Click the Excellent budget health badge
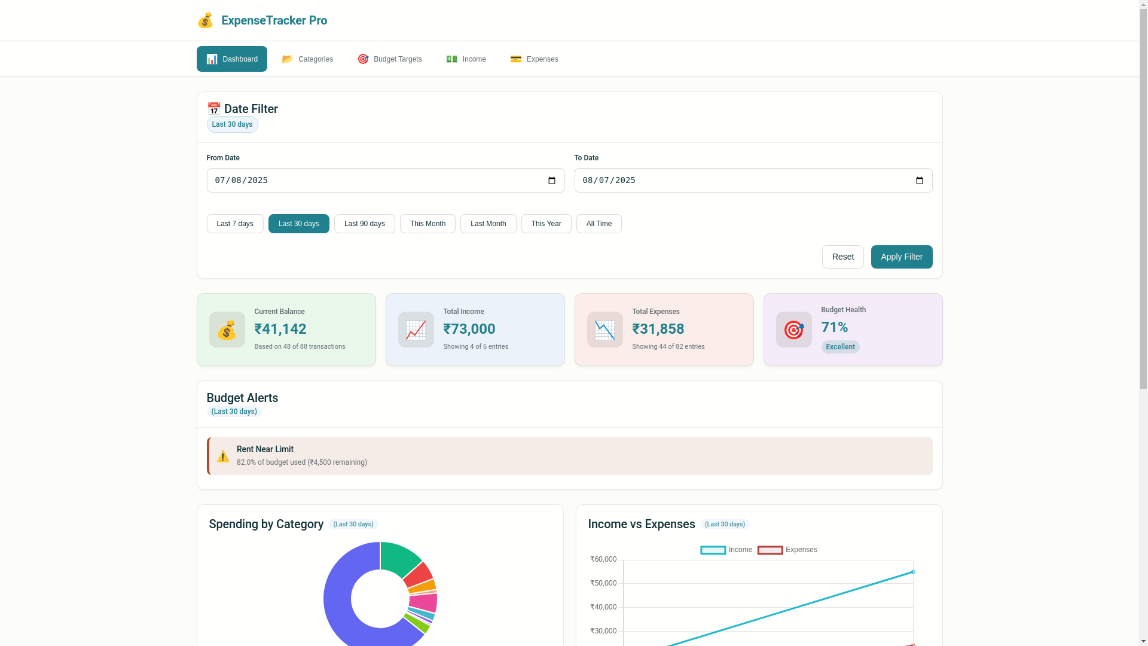 840,348
